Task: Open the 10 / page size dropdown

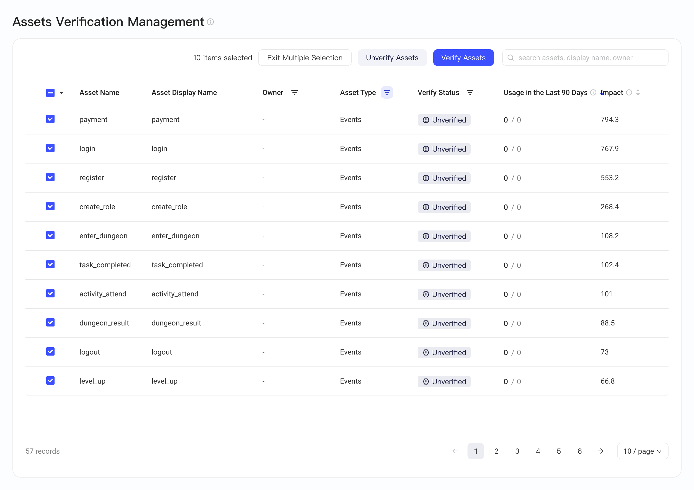Action: pyautogui.click(x=642, y=451)
